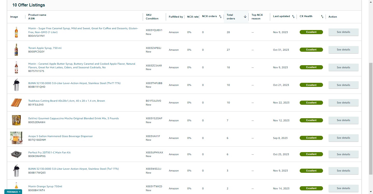Click the Monin Caramel Apple Butter Syrup image
The image size is (373, 194).
click(x=16, y=67)
